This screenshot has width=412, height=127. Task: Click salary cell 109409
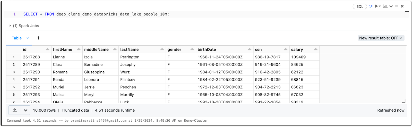point(305,57)
